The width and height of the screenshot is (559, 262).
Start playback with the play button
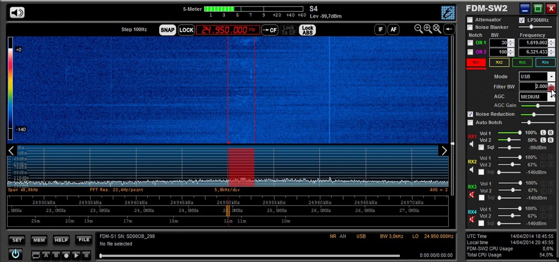pyautogui.click(x=76, y=255)
